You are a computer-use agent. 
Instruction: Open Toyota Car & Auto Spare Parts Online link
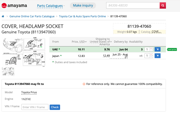tap(82, 16)
